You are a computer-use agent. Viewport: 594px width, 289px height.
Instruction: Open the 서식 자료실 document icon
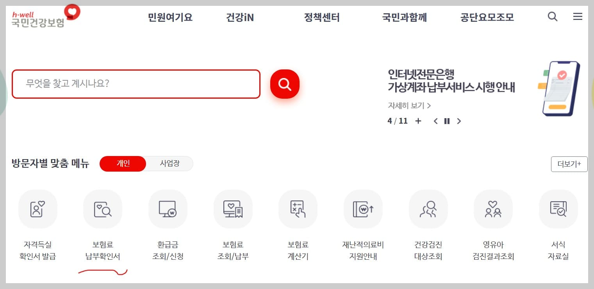[558, 209]
